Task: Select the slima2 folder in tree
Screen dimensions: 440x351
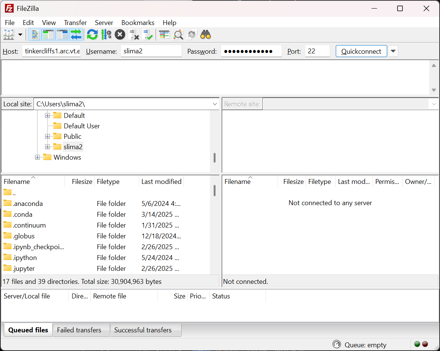Action: tap(73, 147)
